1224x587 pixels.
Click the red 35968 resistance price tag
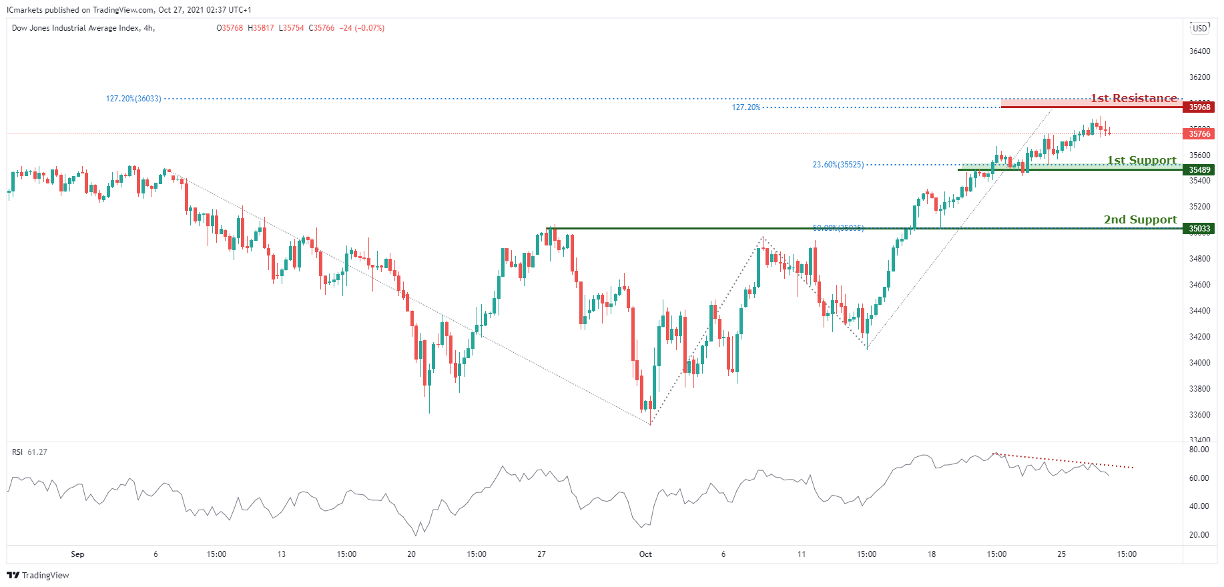tap(1199, 107)
